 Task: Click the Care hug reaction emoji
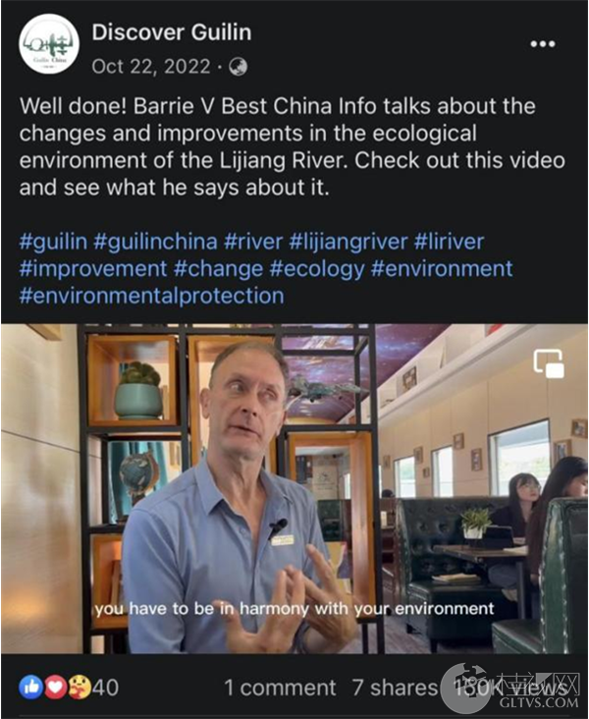pos(80,688)
